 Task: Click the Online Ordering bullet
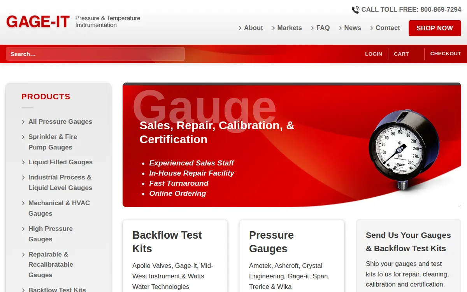(177, 193)
